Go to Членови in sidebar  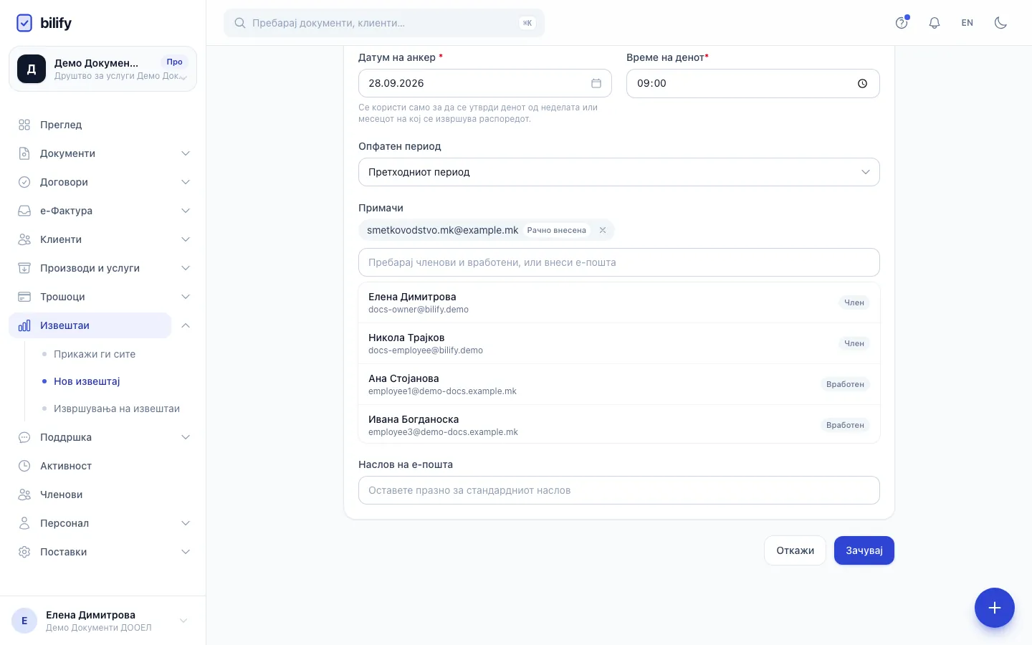pos(61,494)
